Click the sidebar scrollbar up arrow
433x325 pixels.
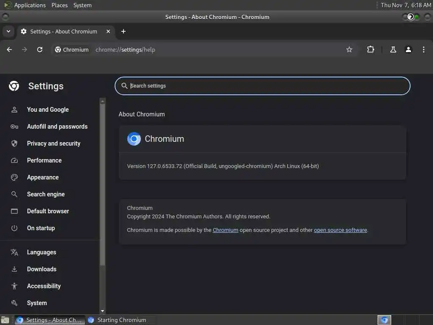click(x=102, y=102)
